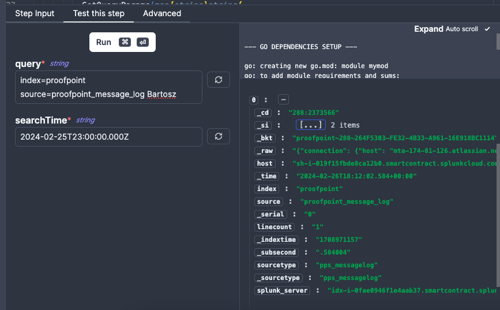This screenshot has height=310, width=500.
Task: Click Expand in the log panel
Action: click(x=428, y=29)
